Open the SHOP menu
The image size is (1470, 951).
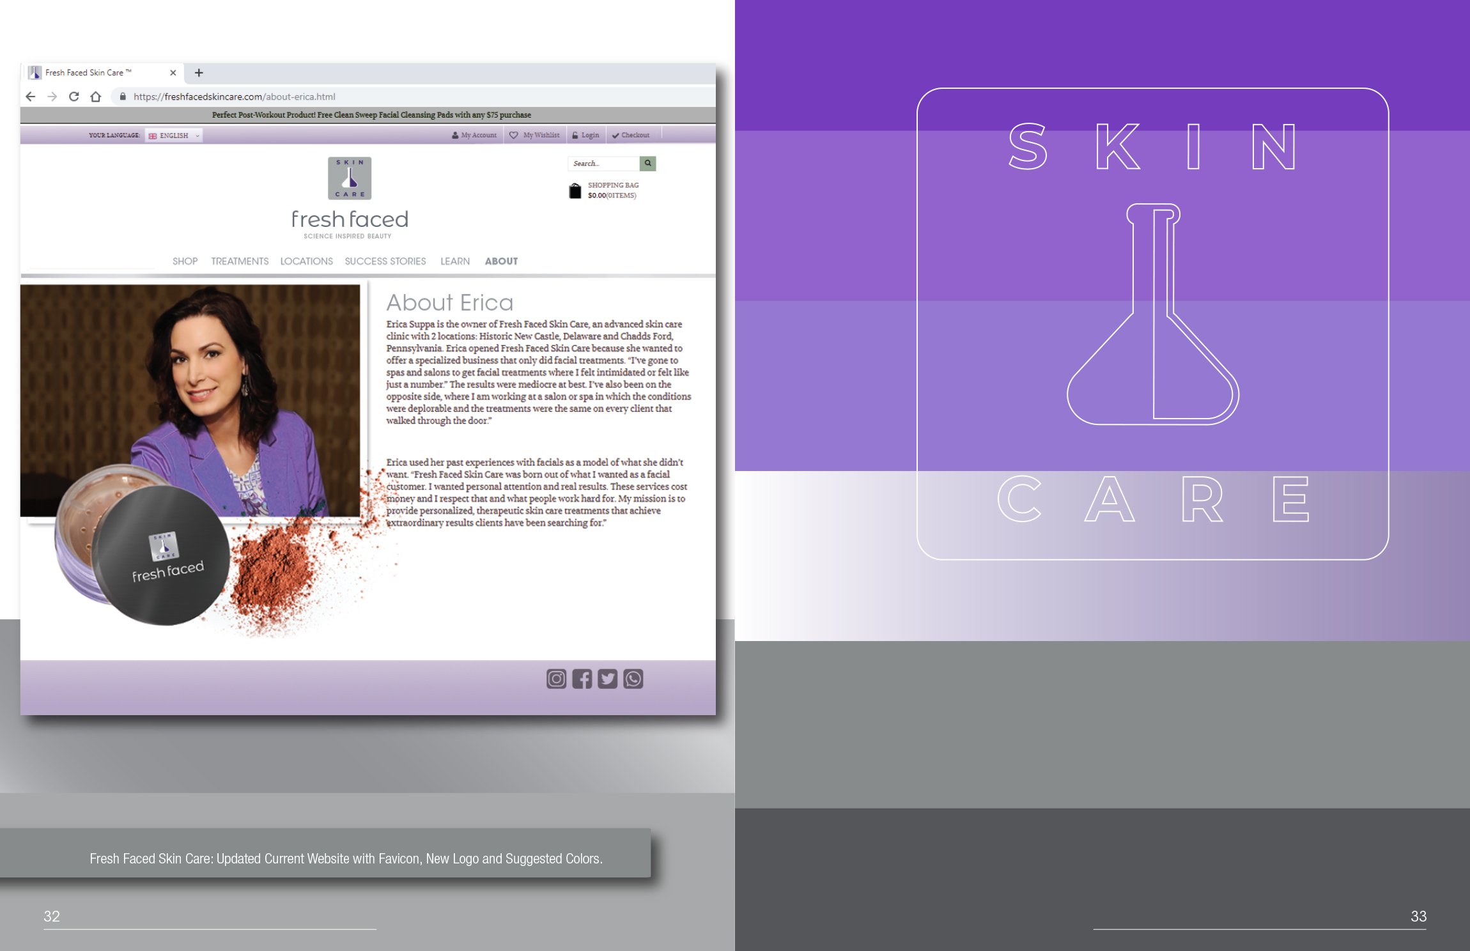pyautogui.click(x=185, y=261)
